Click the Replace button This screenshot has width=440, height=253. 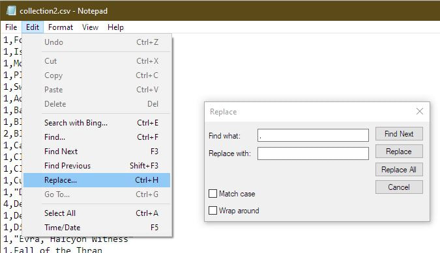coord(399,152)
